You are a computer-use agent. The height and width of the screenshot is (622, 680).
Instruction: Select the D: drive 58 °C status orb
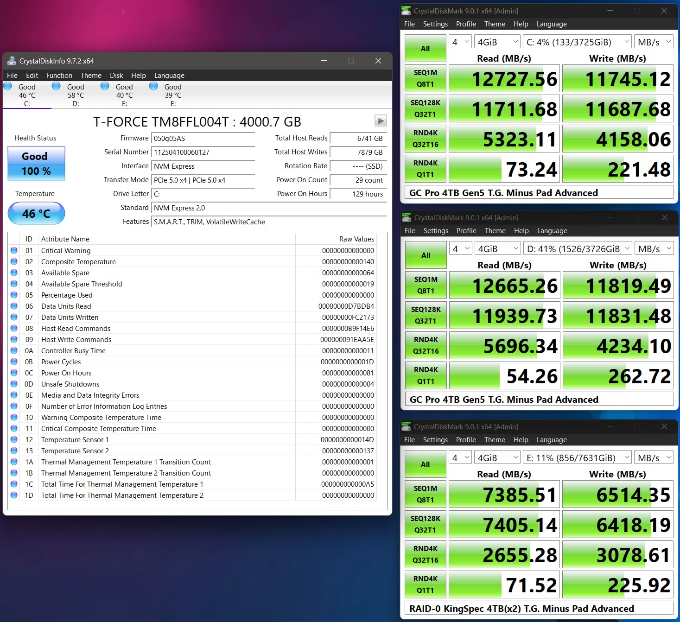(x=57, y=86)
